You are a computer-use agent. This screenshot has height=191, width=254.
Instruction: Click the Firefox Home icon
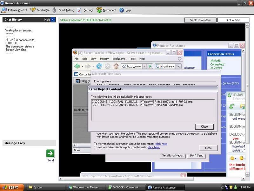pyautogui.click(x=116, y=66)
